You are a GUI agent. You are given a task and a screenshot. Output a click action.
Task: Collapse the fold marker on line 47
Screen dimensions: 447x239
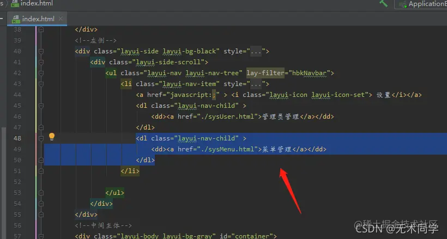41,127
